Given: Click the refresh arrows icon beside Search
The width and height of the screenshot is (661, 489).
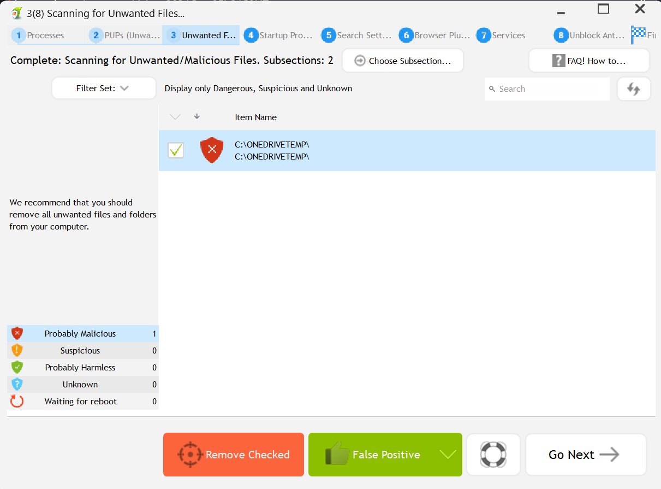Looking at the screenshot, I should (x=634, y=89).
